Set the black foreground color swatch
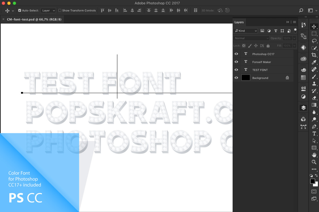This screenshot has width=319, height=212. tap(313, 181)
